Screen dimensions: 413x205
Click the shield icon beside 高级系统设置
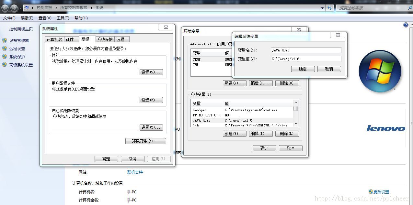point(5,65)
